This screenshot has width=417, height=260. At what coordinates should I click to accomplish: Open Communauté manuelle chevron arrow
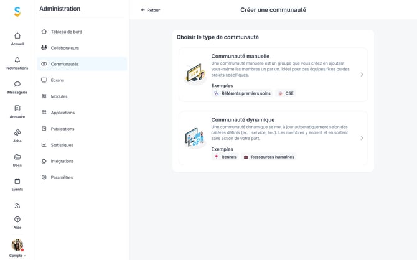tap(362, 75)
